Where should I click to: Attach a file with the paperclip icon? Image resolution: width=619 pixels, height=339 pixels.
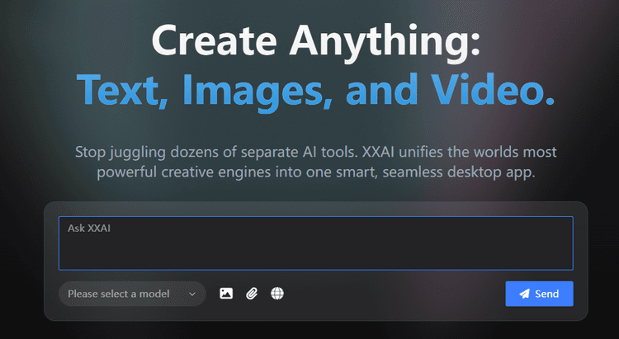pos(252,294)
